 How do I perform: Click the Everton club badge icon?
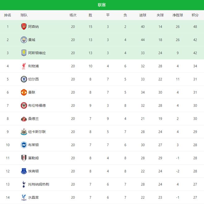24,171
